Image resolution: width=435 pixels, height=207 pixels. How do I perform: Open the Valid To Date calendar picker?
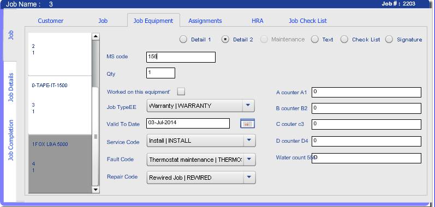[x=247, y=124]
